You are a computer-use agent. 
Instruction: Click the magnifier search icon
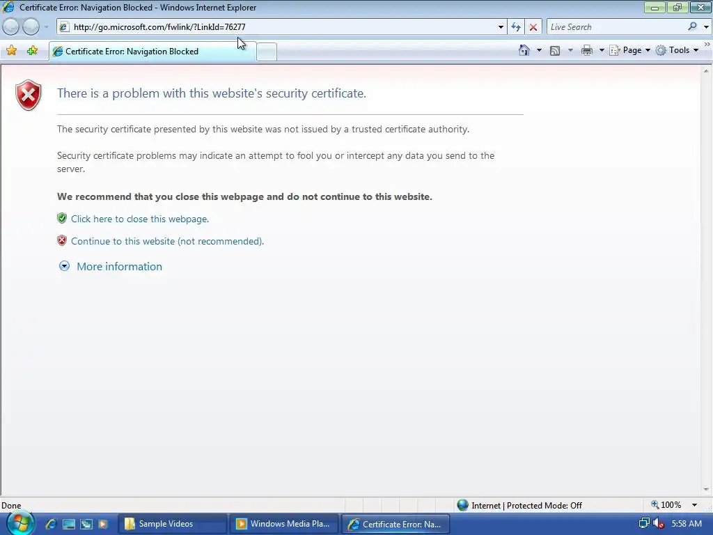pyautogui.click(x=692, y=26)
